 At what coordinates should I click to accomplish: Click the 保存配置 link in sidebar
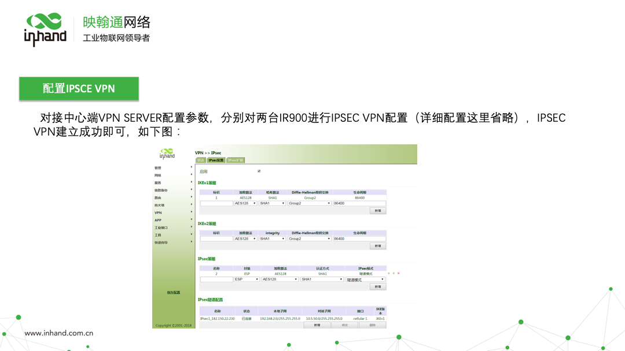click(x=174, y=293)
